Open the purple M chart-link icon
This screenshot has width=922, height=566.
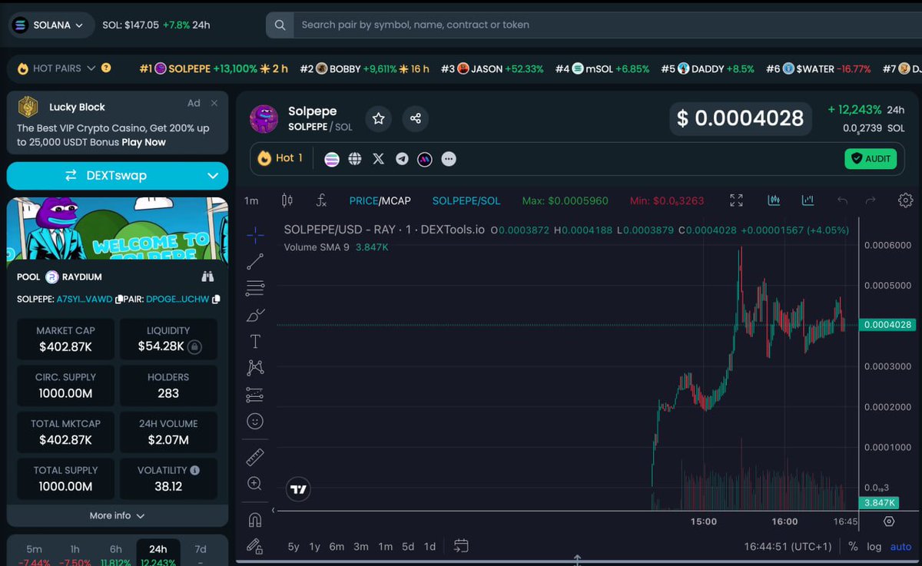tap(425, 159)
